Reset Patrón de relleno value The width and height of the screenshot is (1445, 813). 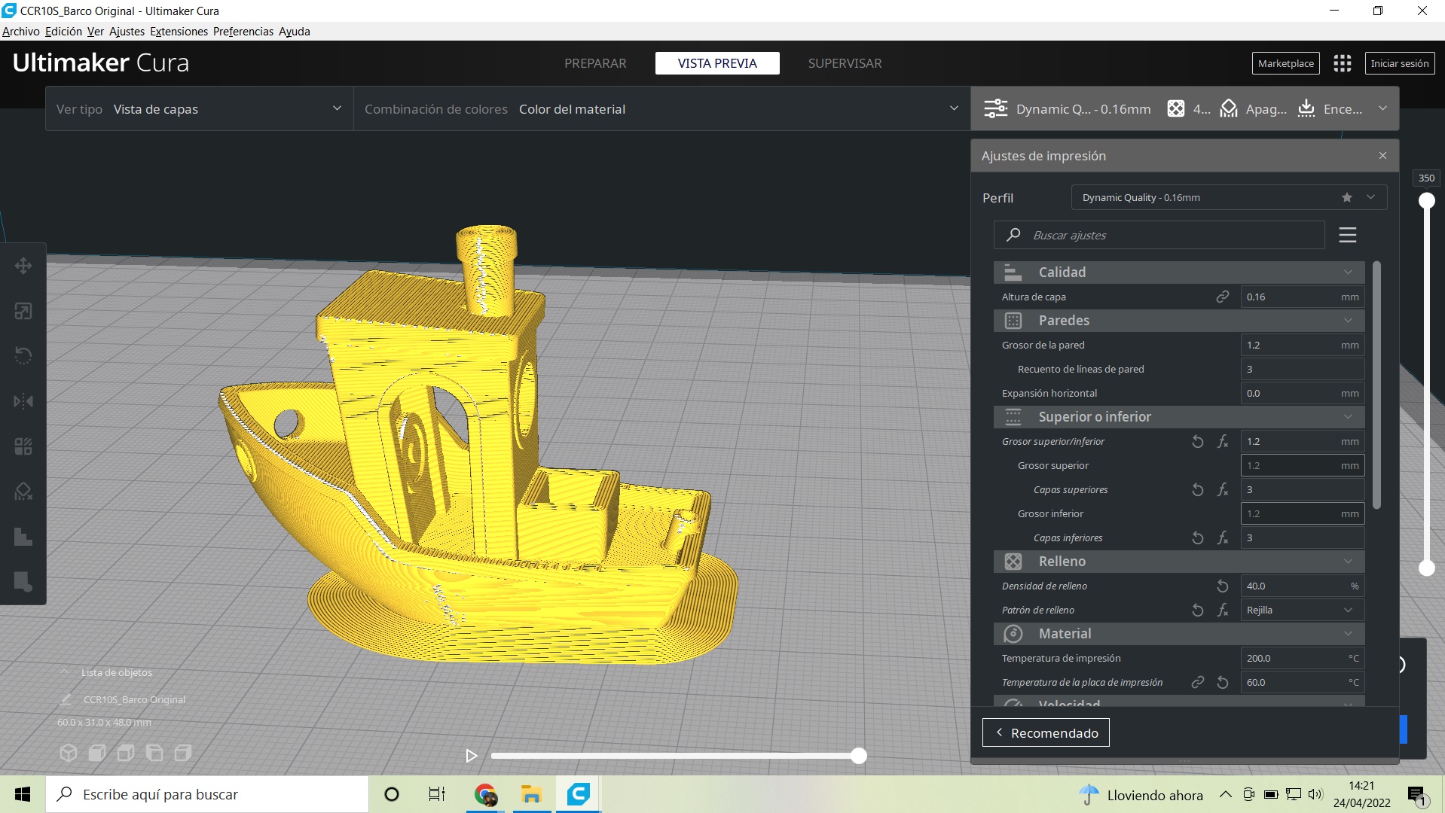tap(1198, 610)
